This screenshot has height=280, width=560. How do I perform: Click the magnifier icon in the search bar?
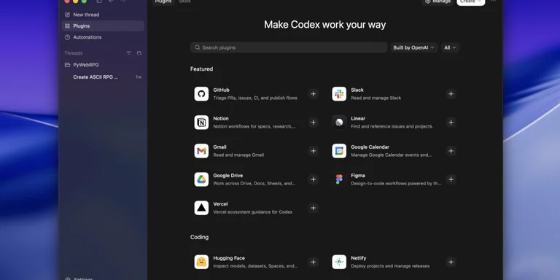(x=198, y=47)
